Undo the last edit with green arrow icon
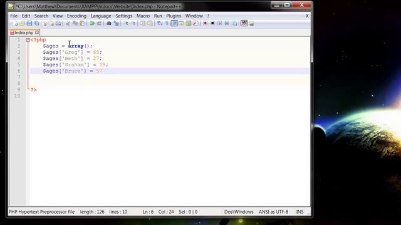Screen dimensions: 401x225 click(x=92, y=24)
